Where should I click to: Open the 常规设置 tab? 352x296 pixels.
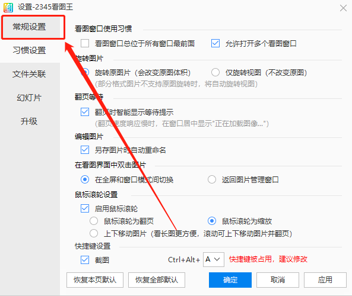(x=30, y=27)
